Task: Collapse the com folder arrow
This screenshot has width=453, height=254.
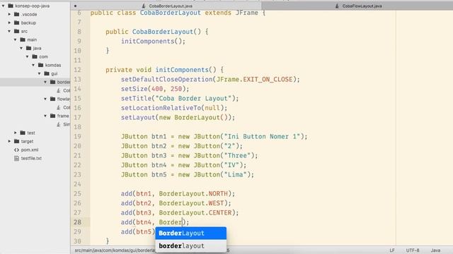Action: click(28, 56)
